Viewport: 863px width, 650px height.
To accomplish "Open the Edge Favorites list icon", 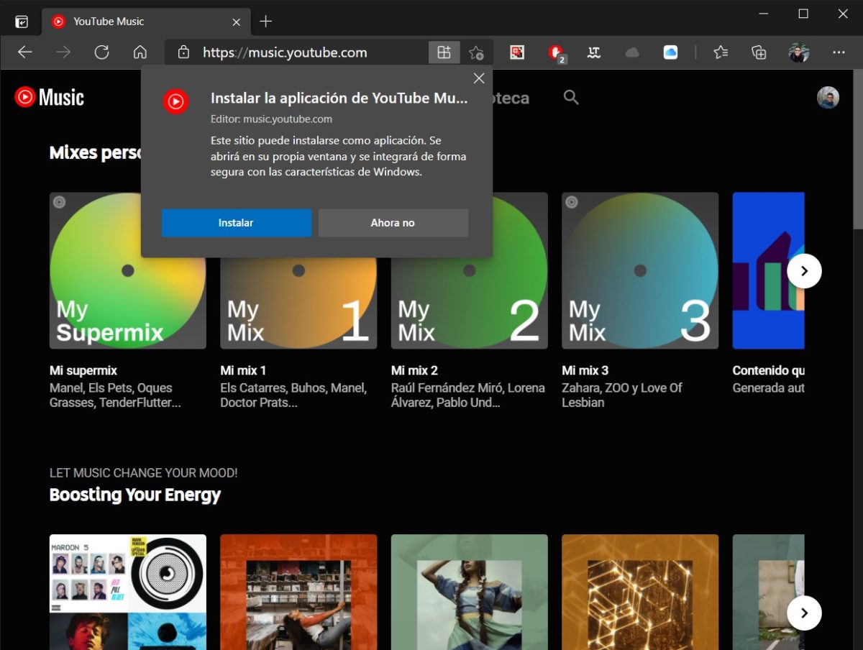I will click(721, 52).
